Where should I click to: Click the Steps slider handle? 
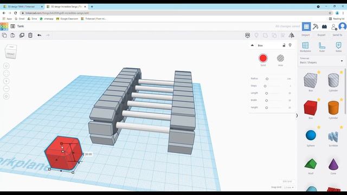point(265,86)
